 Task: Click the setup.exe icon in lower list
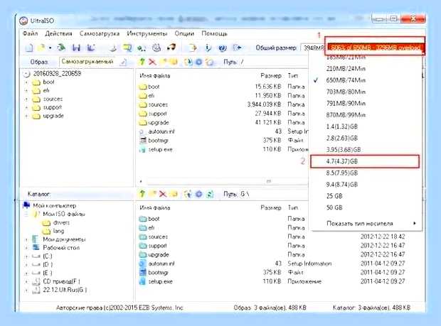(x=143, y=282)
